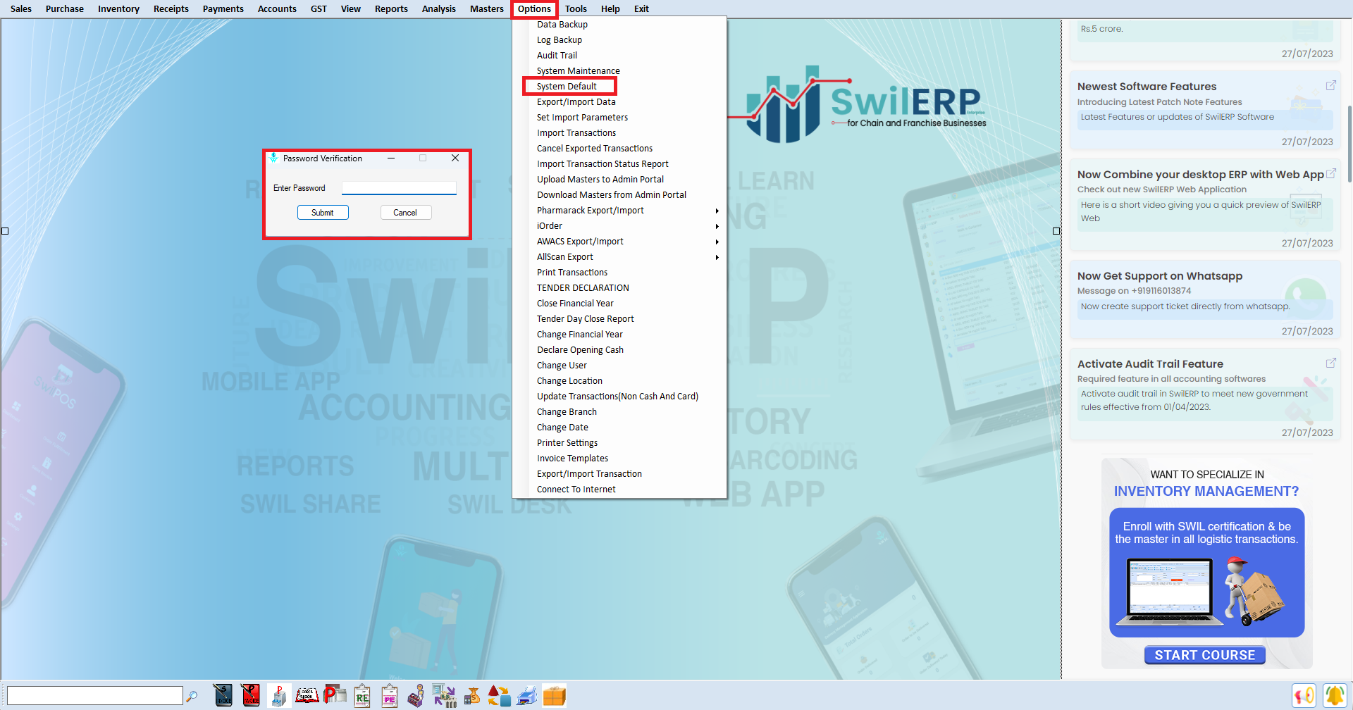Open the Reports menu
The image size is (1353, 710).
tap(391, 9)
